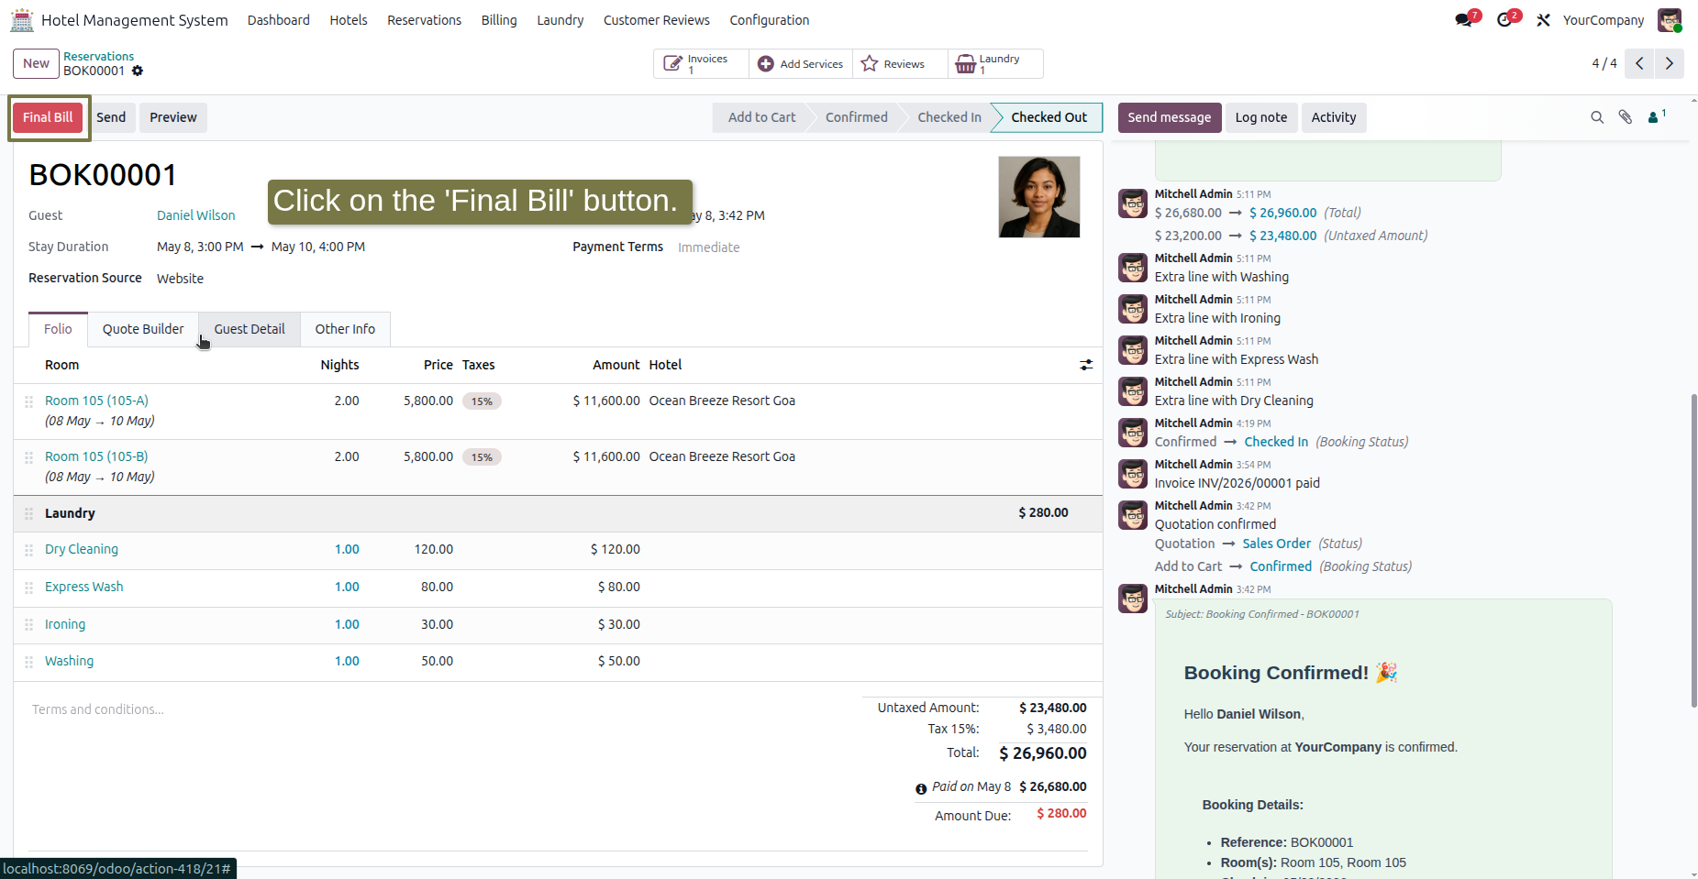
Task: Go to the next record arrow
Action: pos(1669,63)
